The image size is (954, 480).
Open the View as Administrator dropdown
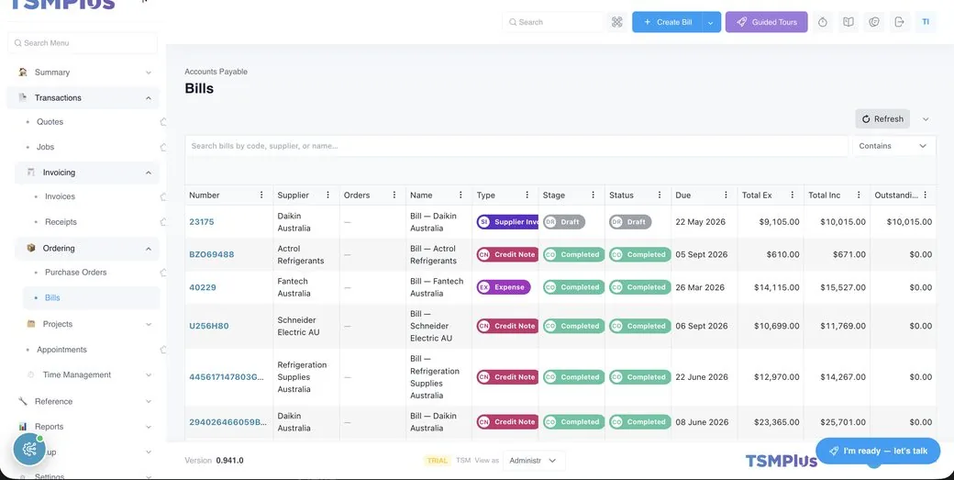(534, 461)
